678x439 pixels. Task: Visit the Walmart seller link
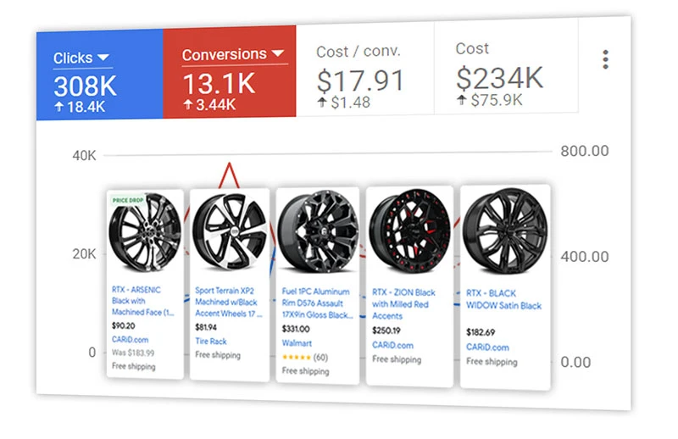click(x=297, y=343)
